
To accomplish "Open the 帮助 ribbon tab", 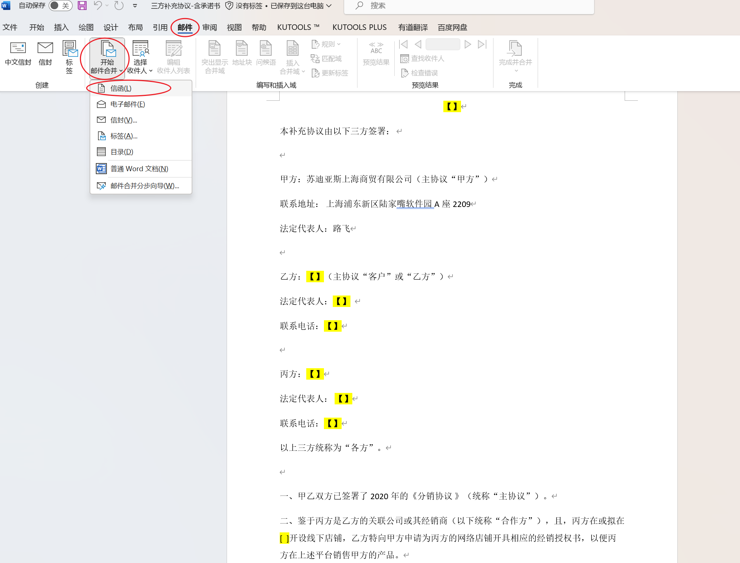I will (259, 27).
